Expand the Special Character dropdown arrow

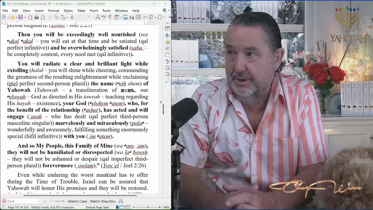(163, 17)
